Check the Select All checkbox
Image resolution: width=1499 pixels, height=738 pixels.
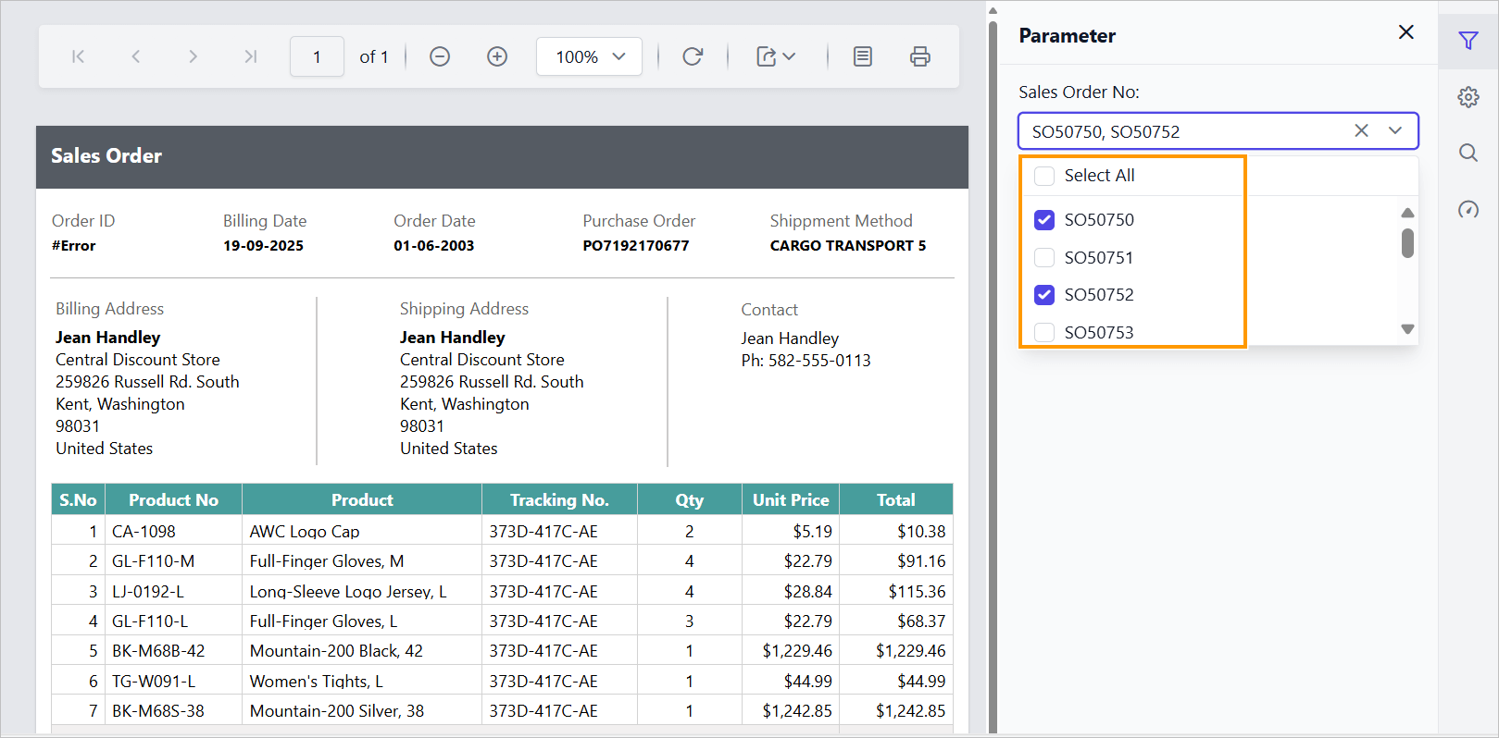tap(1044, 176)
